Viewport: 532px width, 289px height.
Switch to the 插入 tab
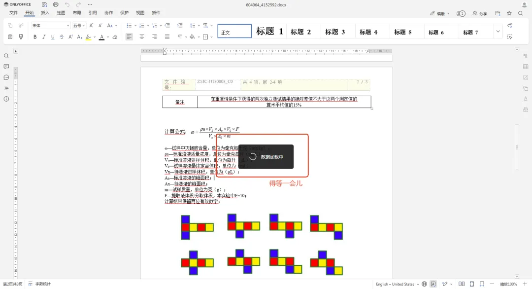[45, 13]
